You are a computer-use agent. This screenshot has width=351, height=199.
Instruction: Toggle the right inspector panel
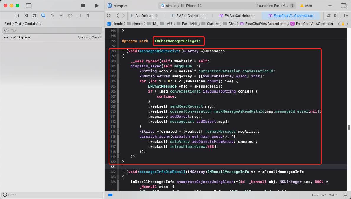point(343,6)
